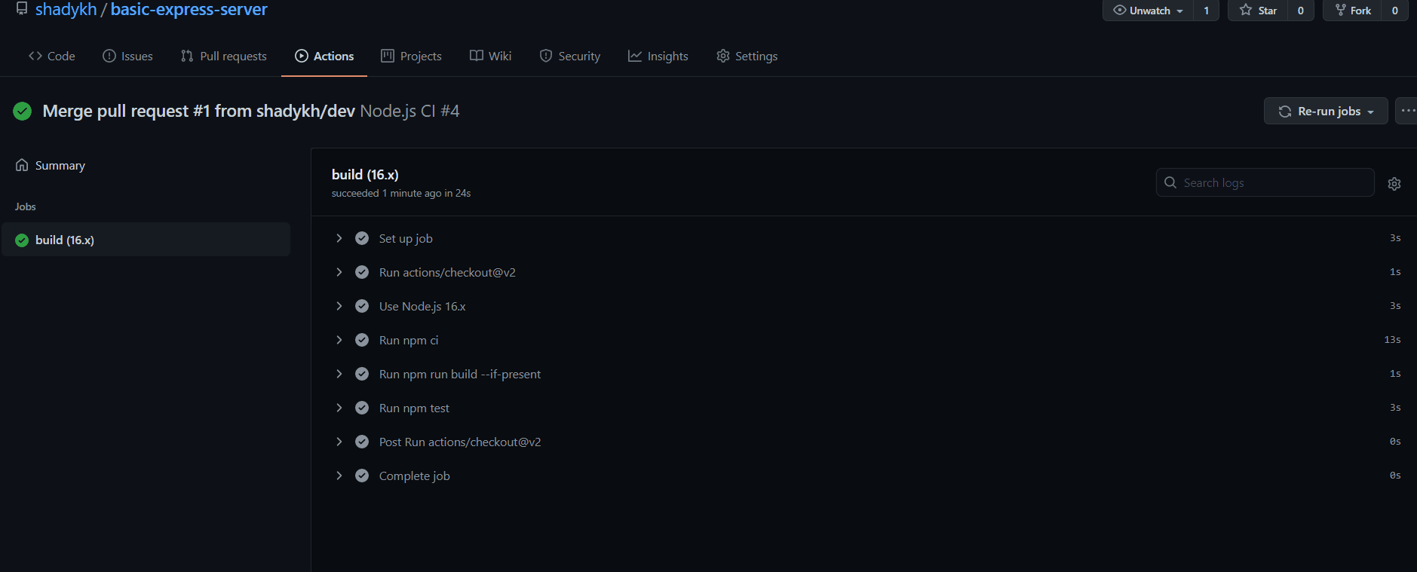Expand the Run npm run build --if-present step
The width and height of the screenshot is (1417, 572).
[339, 374]
